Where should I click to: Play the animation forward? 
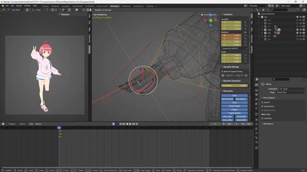point(130,124)
